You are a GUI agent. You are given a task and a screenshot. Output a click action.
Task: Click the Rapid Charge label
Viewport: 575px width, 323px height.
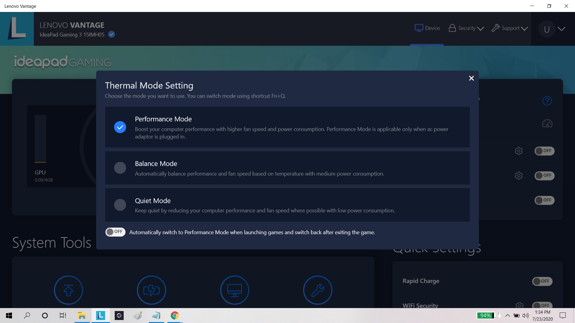pyautogui.click(x=421, y=281)
